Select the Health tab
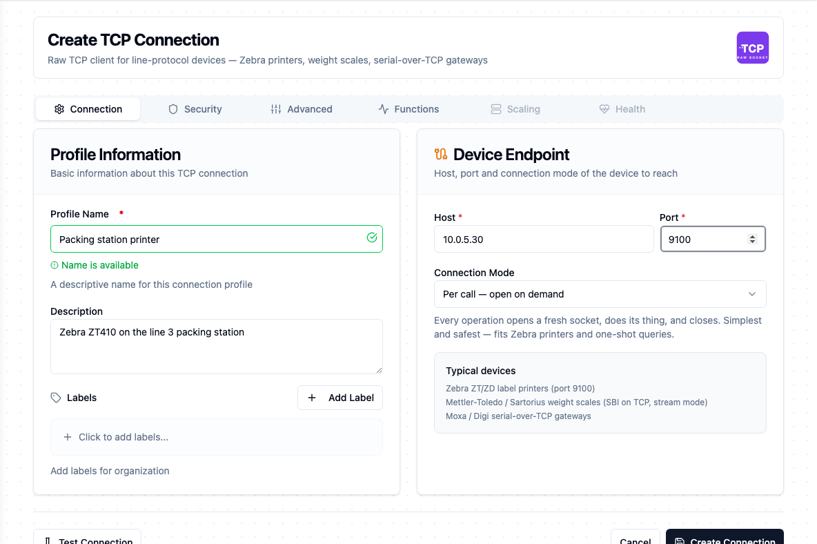This screenshot has width=817, height=544. pos(622,109)
